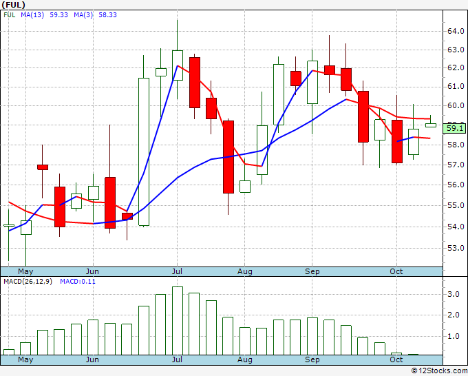Click the MACD:0.11 value label

78,282
